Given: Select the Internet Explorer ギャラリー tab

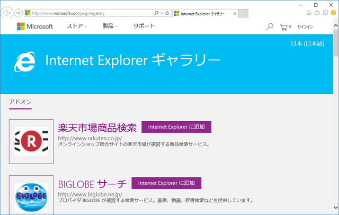Looking at the screenshot, I should tap(203, 14).
